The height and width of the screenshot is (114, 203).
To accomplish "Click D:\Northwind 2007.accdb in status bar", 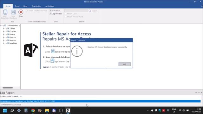I will (10, 105).
